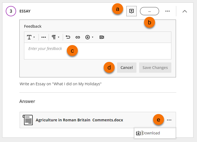
Task: Show more editor tools via toolbar ellipsis
Action: [x=44, y=37]
